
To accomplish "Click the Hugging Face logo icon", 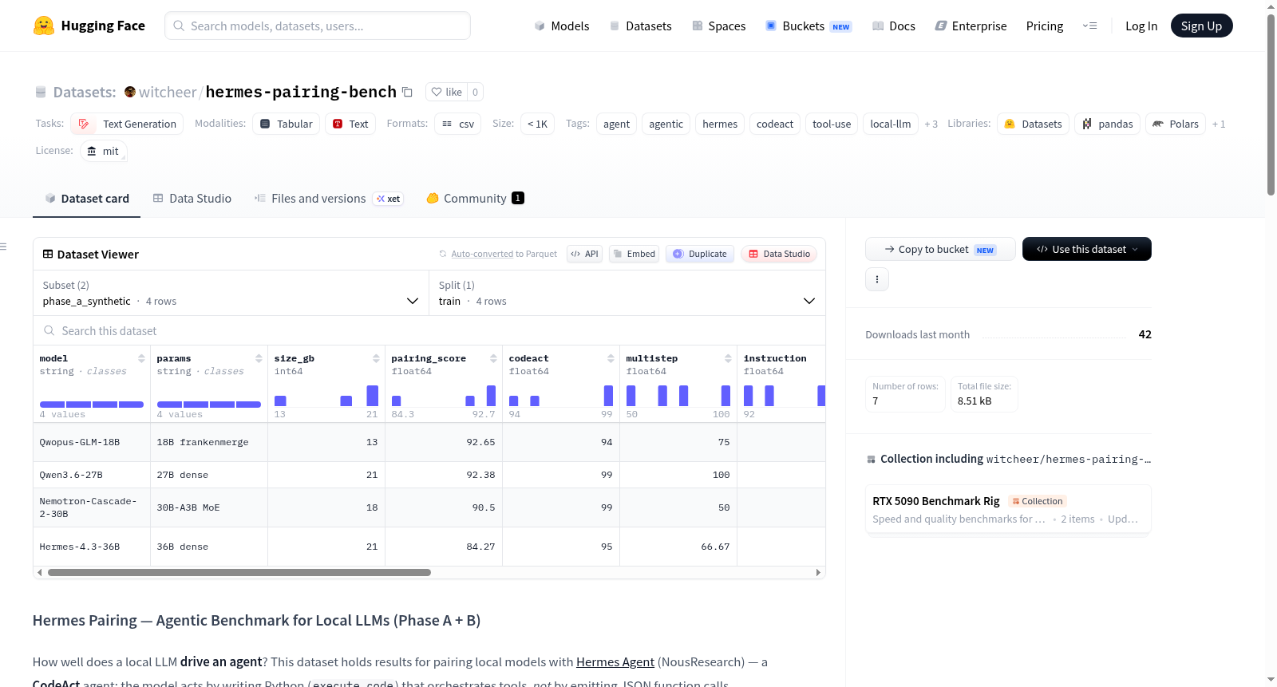I will tap(44, 26).
